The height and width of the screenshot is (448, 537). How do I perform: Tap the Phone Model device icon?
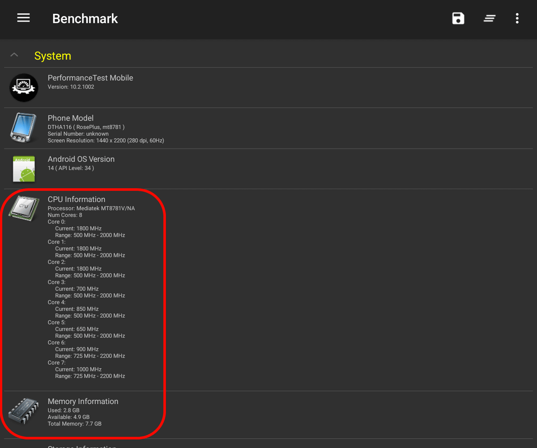click(x=24, y=128)
